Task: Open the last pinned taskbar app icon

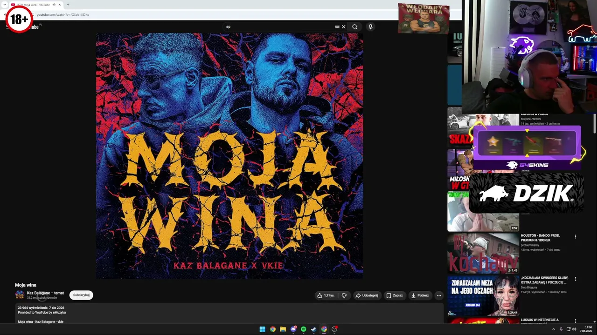Action: [334, 329]
